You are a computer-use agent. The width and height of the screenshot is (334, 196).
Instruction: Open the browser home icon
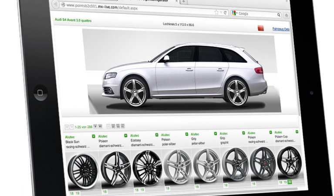click(x=287, y=15)
